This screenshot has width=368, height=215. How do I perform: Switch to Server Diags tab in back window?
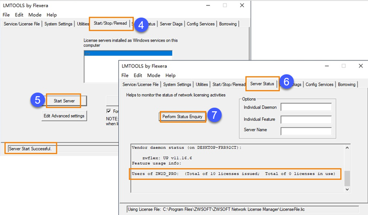point(171,24)
